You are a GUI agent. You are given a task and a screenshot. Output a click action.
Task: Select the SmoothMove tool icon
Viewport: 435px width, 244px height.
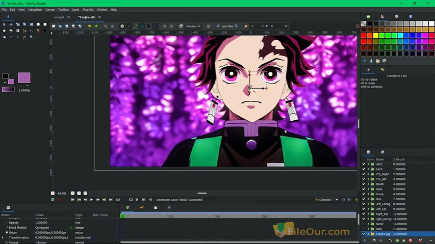11,24
